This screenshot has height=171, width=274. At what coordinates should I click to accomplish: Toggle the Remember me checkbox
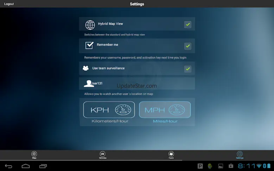click(188, 46)
